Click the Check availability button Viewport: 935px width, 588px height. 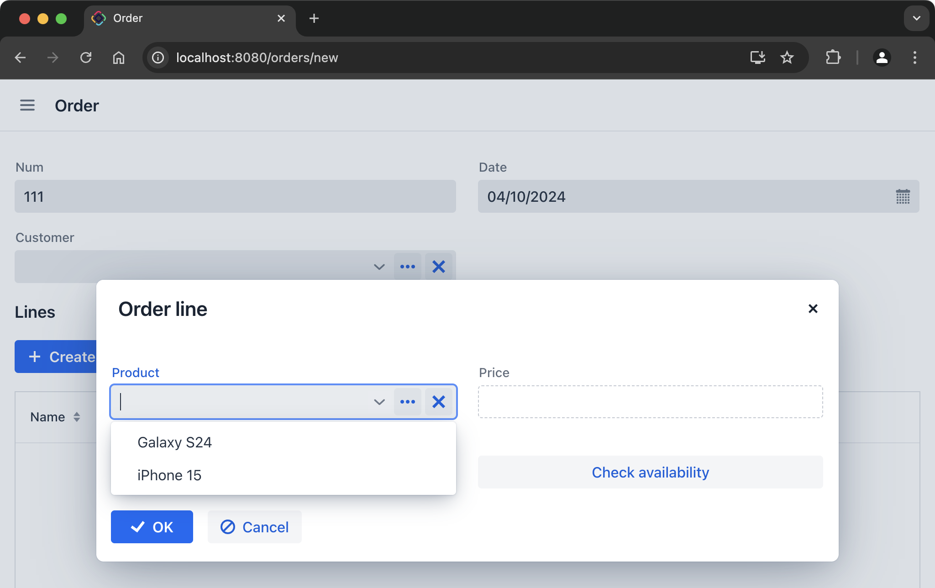[x=651, y=472]
